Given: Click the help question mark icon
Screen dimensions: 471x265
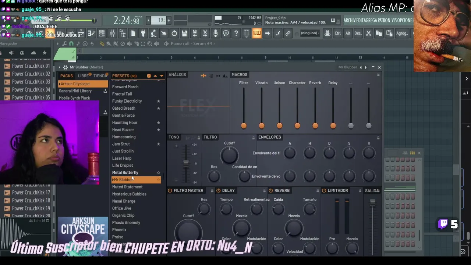Looking at the screenshot, I should [x=236, y=33].
